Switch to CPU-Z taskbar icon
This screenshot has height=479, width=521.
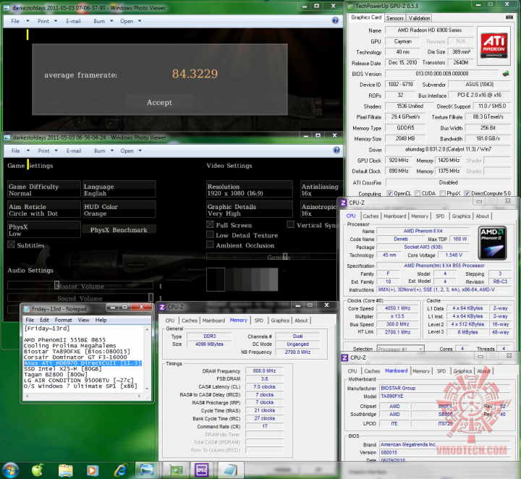click(202, 470)
